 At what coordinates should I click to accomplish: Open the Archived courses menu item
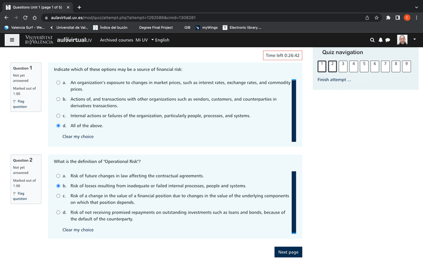click(x=116, y=40)
